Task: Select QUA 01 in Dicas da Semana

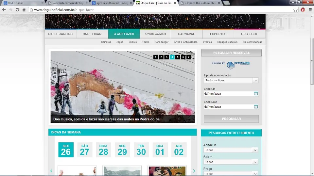Action: click(160, 150)
